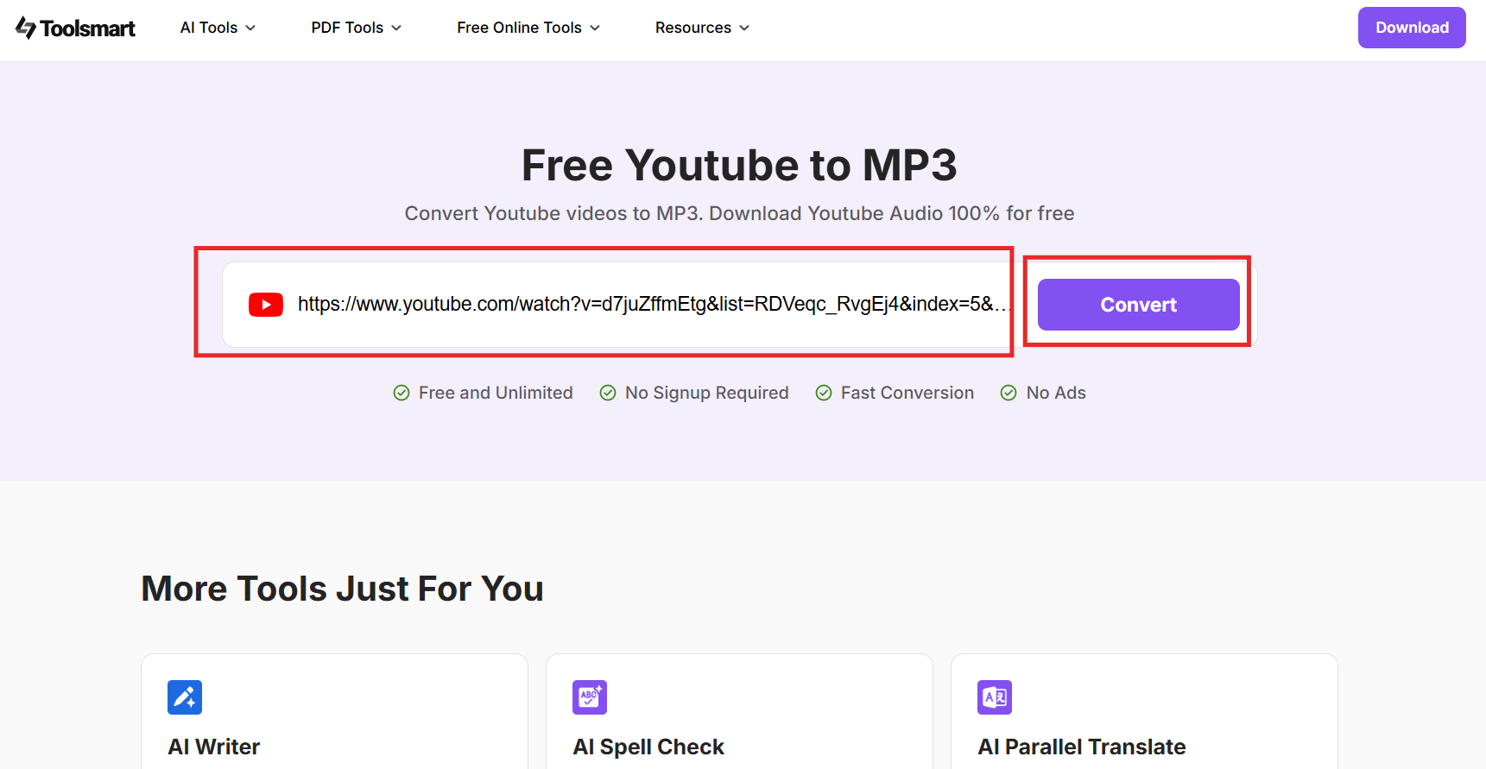Click the Convert button
Image resolution: width=1486 pixels, height=769 pixels.
pos(1138,305)
